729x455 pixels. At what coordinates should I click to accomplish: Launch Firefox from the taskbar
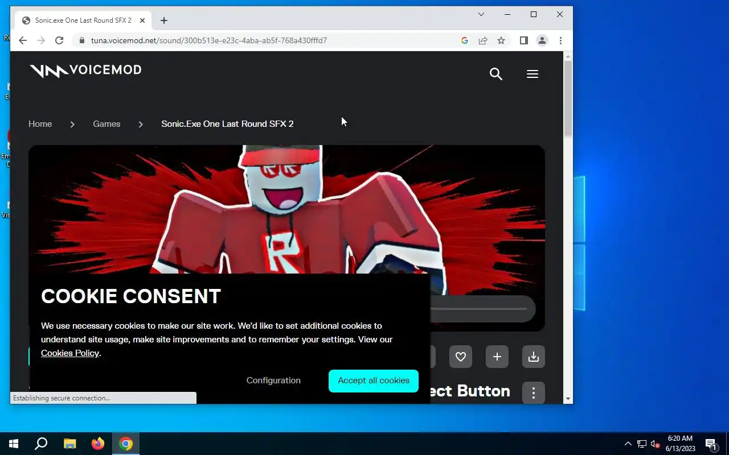click(x=98, y=444)
